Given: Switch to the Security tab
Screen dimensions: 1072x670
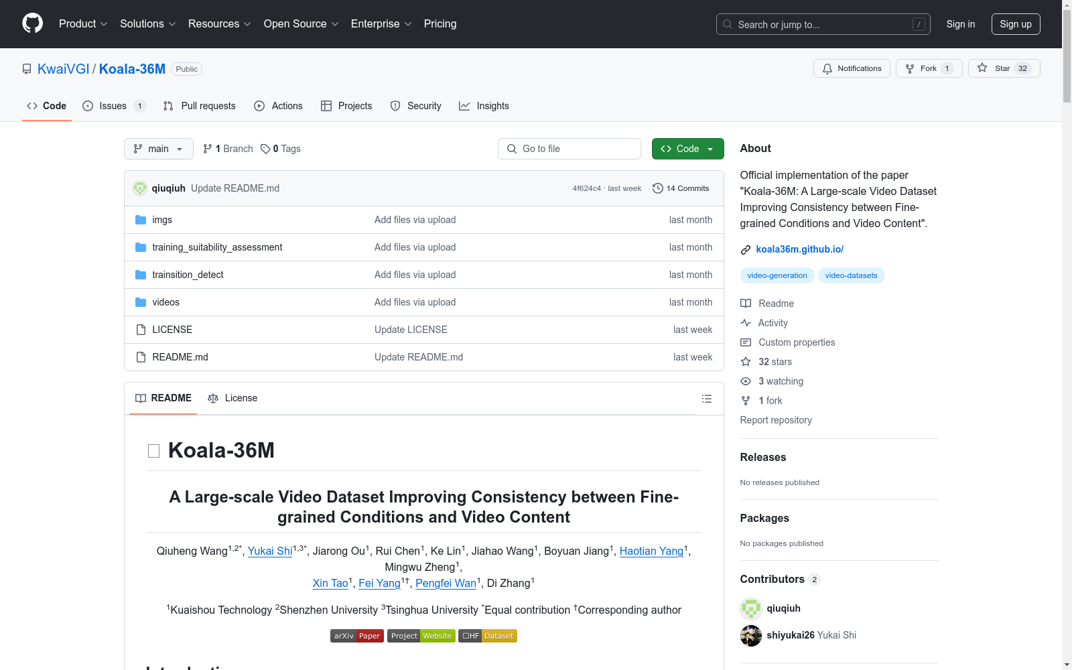Looking at the screenshot, I should [x=415, y=106].
